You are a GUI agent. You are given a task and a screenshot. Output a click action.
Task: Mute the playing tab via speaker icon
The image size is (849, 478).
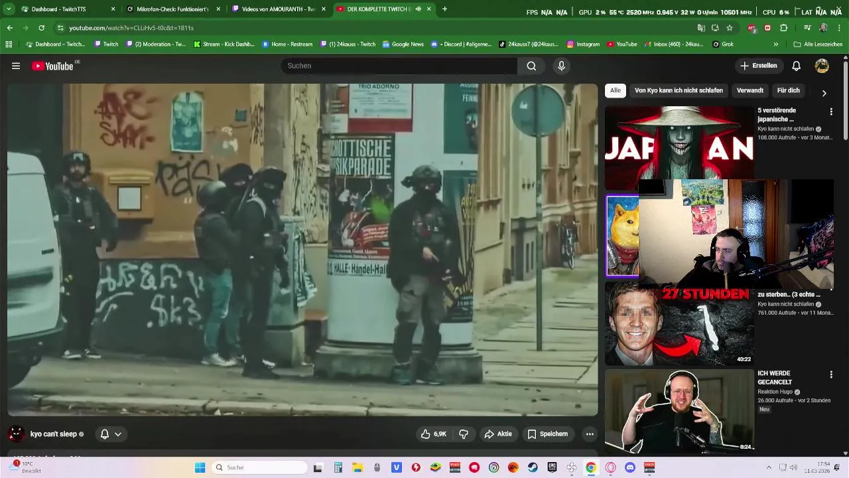418,9
